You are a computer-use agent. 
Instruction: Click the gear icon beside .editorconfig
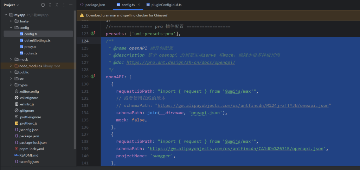click(x=17, y=91)
